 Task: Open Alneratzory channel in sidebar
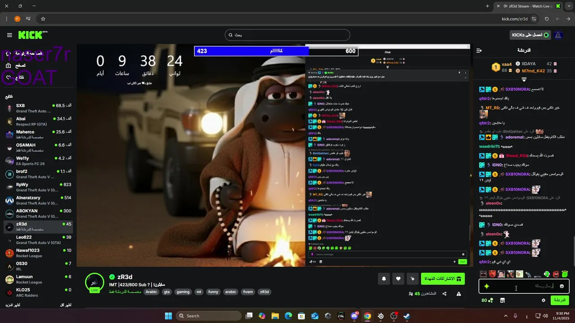(x=38, y=200)
